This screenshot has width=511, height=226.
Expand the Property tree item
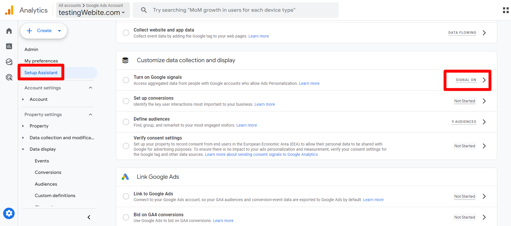pos(23,126)
